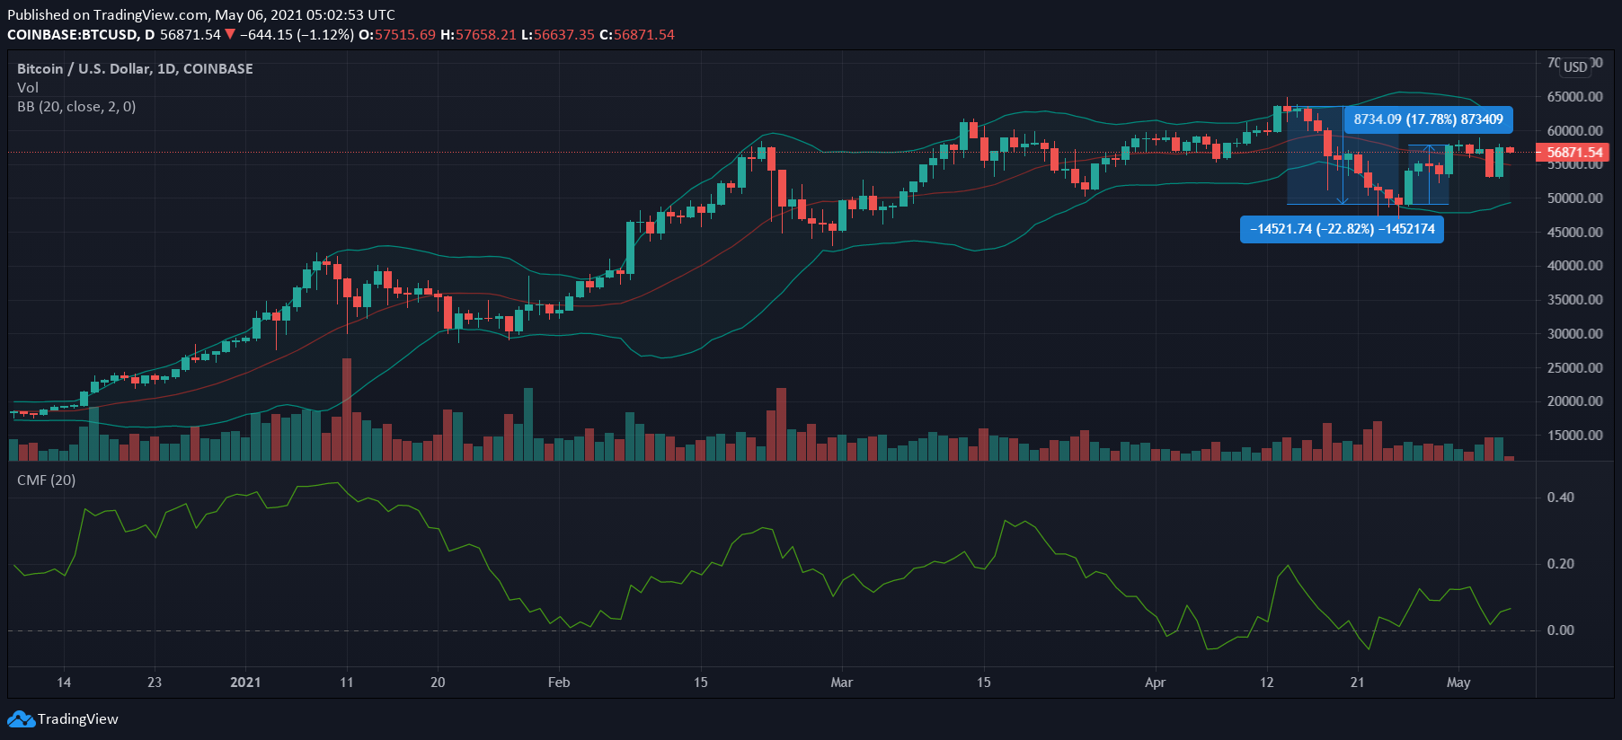Click the 0.20 CMF axis label

tap(1561, 564)
